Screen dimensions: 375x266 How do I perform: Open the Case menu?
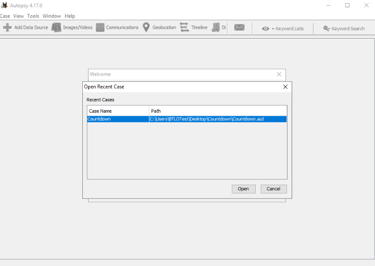(x=5, y=16)
